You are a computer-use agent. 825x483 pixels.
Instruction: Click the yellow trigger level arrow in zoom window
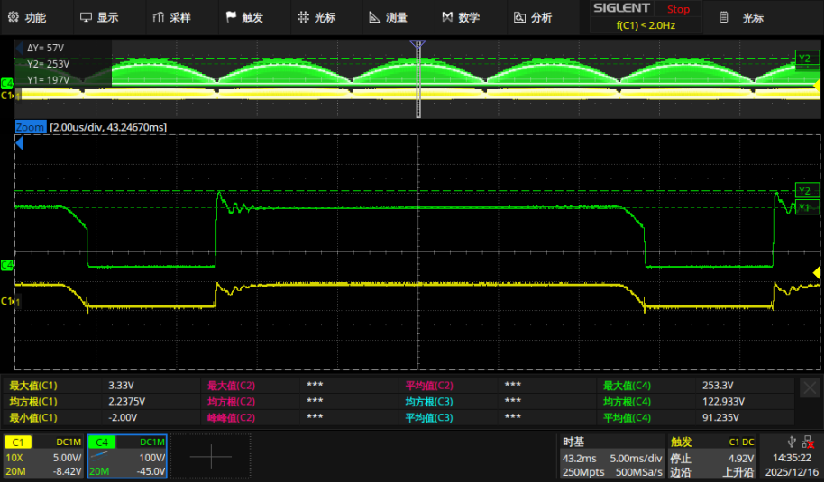[817, 272]
